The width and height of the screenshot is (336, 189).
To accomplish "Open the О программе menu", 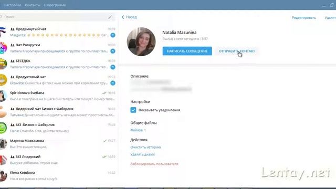I will tap(55, 5).
